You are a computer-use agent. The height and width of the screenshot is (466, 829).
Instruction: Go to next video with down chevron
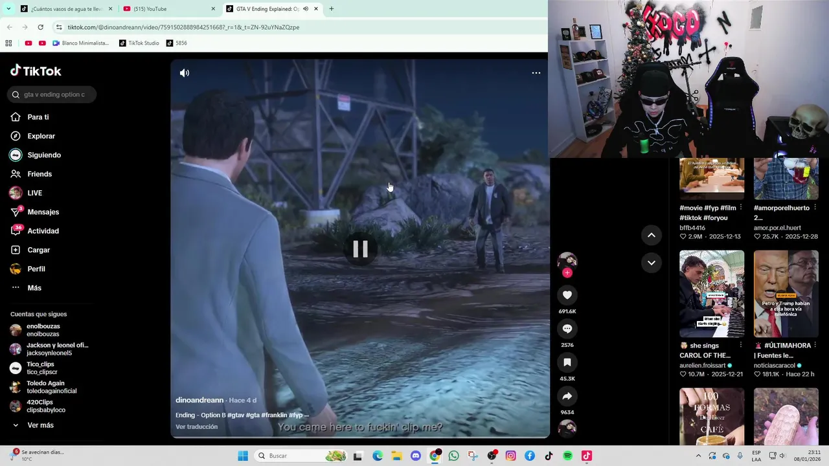click(652, 263)
